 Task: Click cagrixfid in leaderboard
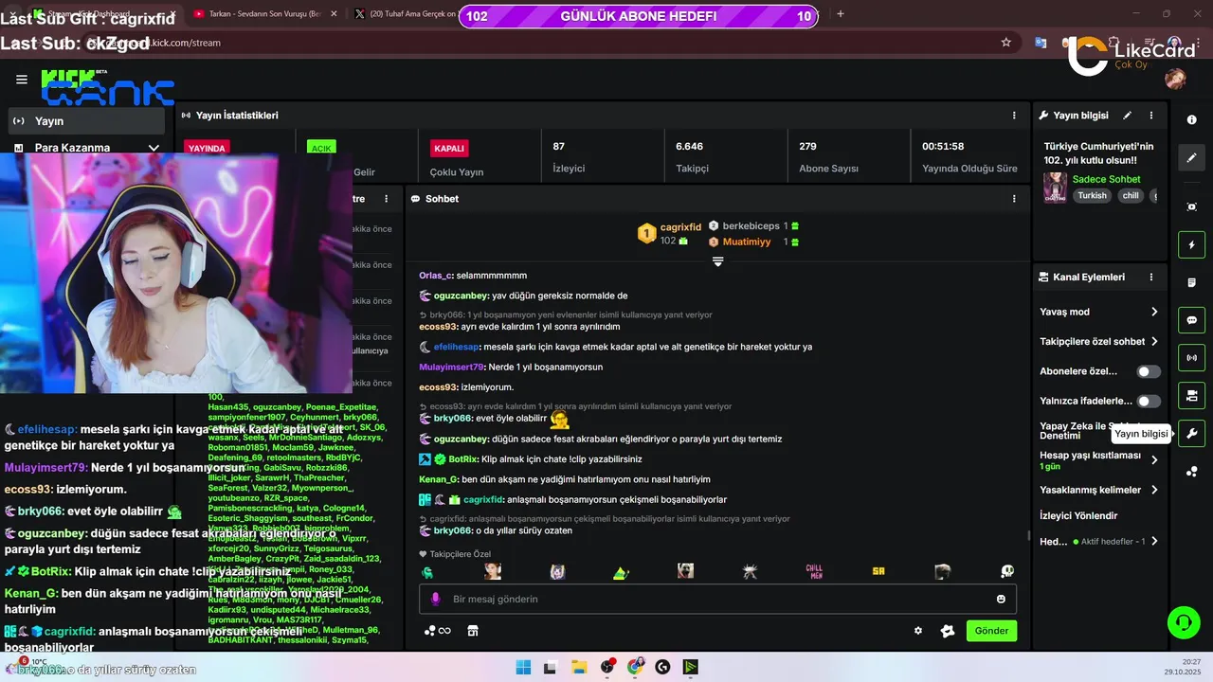click(x=680, y=227)
